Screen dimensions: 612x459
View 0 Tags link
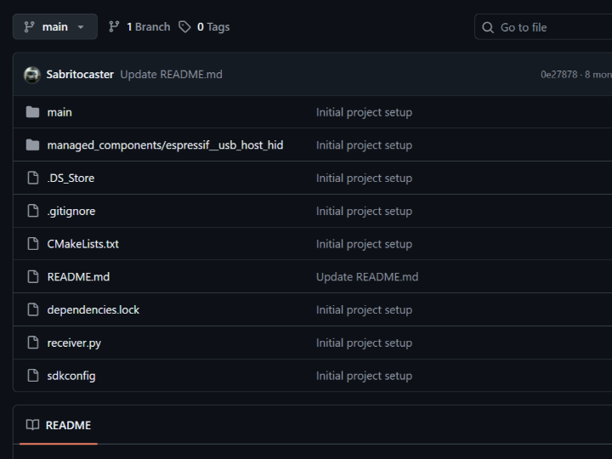tap(212, 27)
